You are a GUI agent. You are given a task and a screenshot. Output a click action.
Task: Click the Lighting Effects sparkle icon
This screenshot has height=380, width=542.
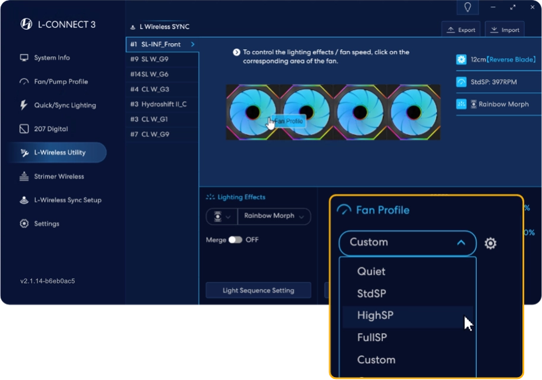click(210, 197)
